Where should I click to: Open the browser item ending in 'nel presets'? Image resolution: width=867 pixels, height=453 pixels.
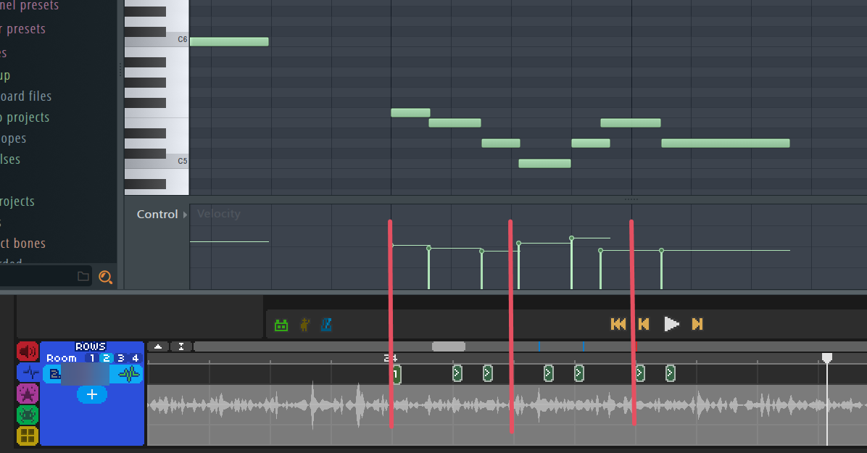click(29, 6)
